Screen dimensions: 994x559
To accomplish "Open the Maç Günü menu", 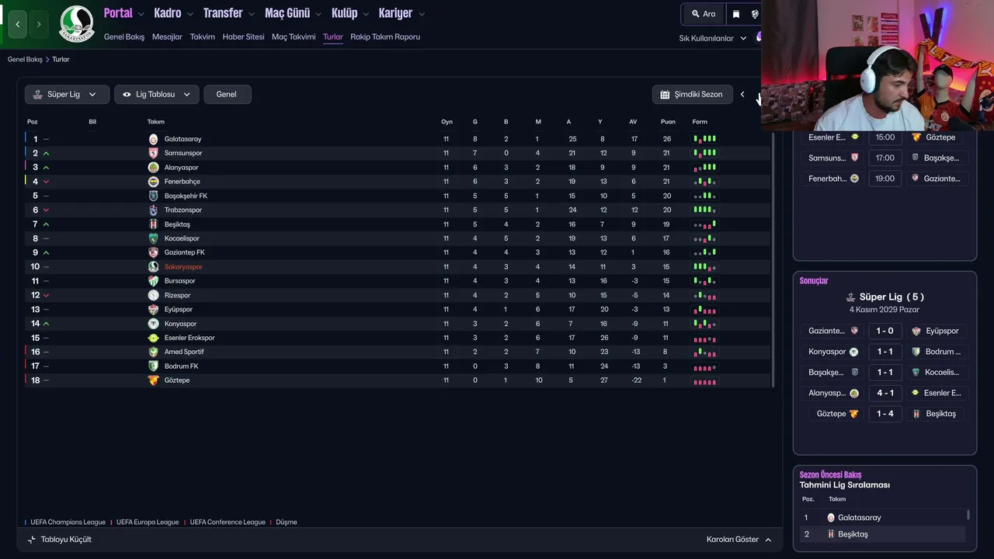I will click(293, 13).
